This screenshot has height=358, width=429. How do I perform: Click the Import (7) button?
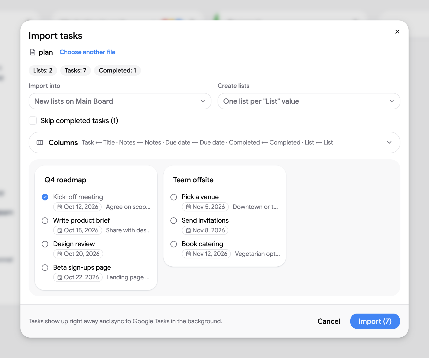(x=375, y=321)
